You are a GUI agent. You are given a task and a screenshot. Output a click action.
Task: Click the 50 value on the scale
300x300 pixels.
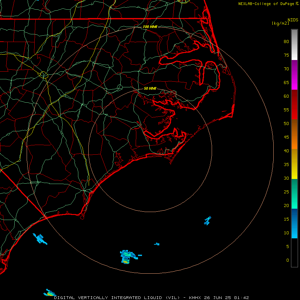coord(286,124)
